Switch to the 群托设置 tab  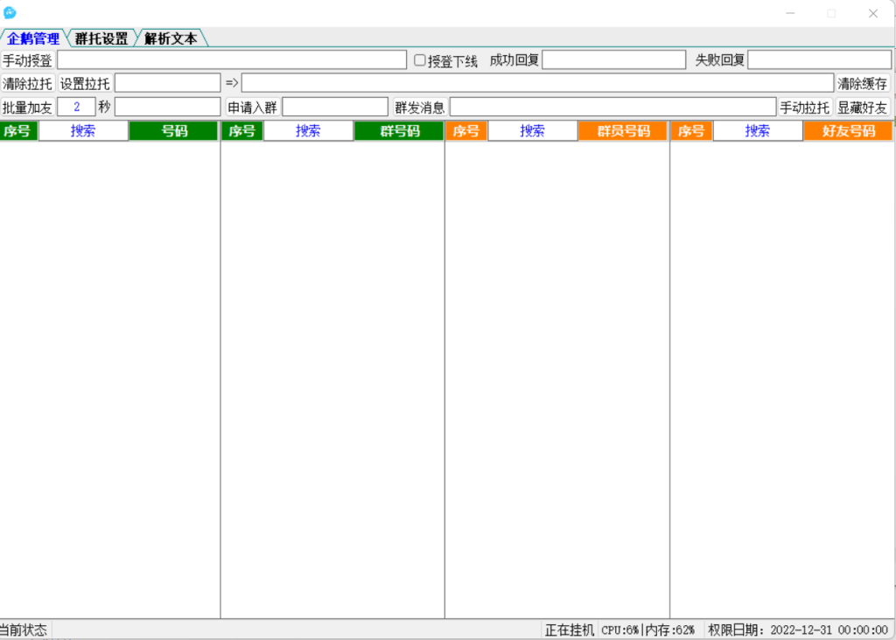point(101,38)
